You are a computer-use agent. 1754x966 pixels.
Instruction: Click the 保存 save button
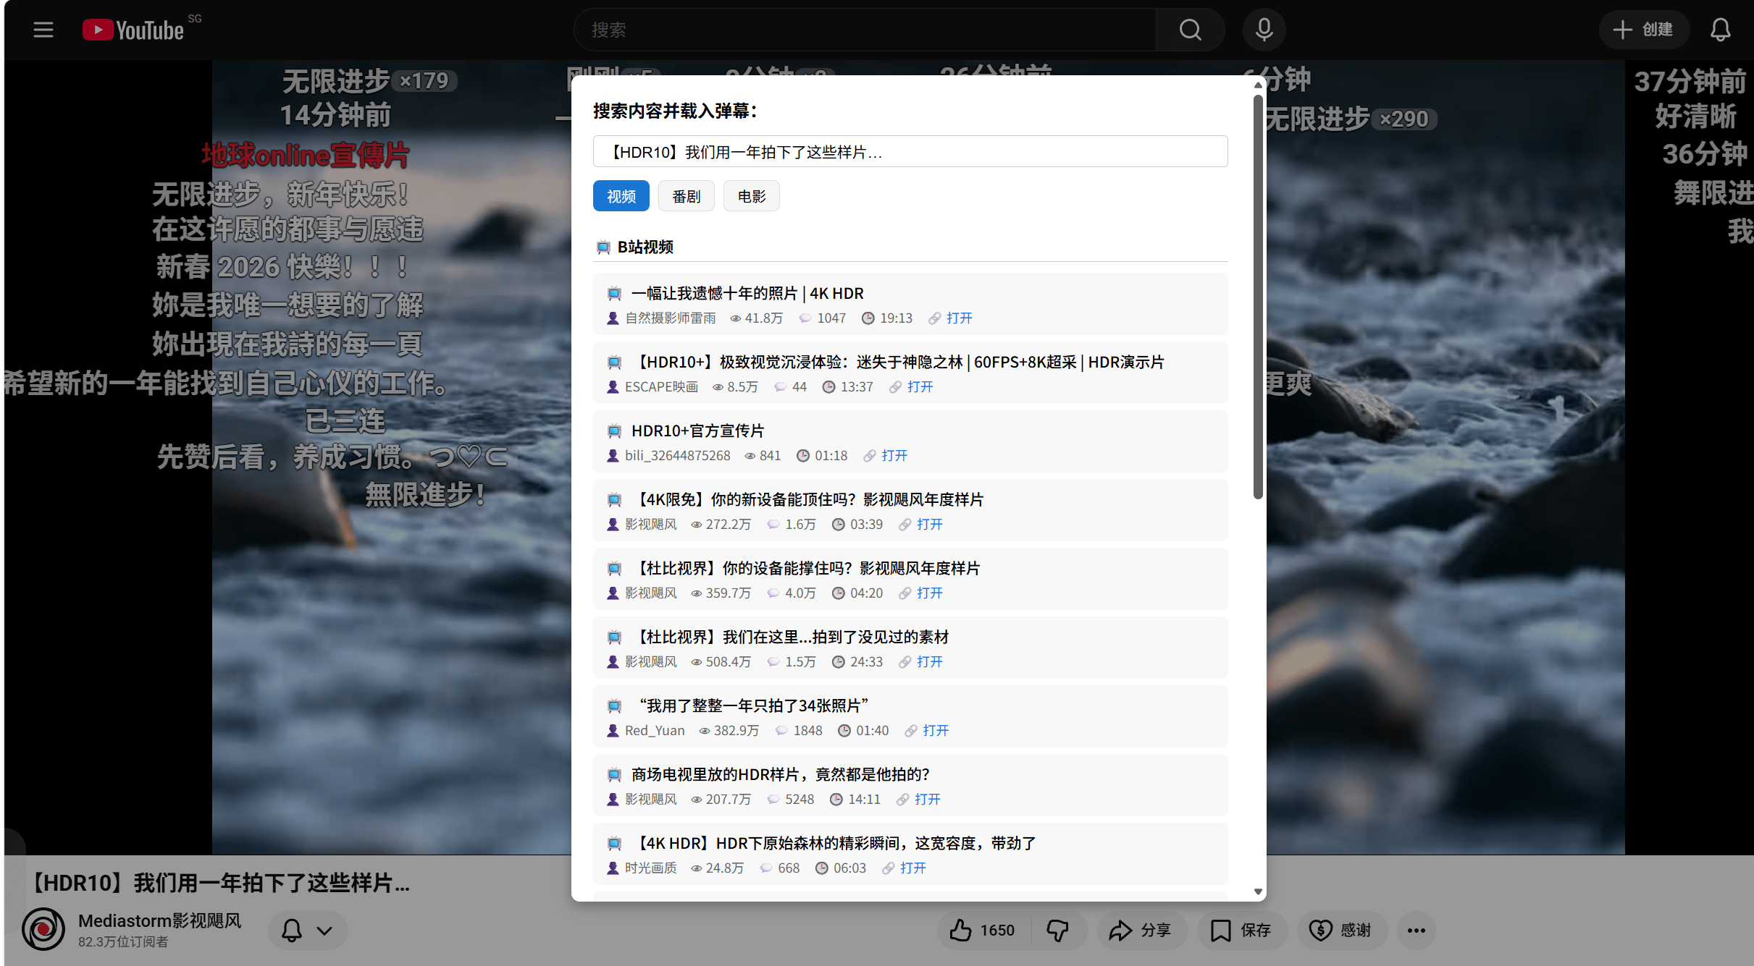pos(1242,931)
